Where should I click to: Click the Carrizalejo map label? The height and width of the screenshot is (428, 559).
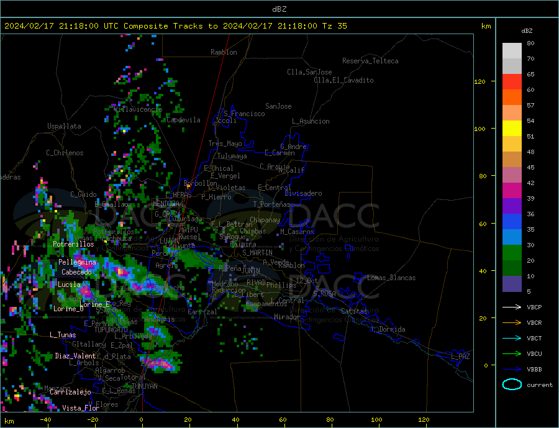click(x=70, y=392)
